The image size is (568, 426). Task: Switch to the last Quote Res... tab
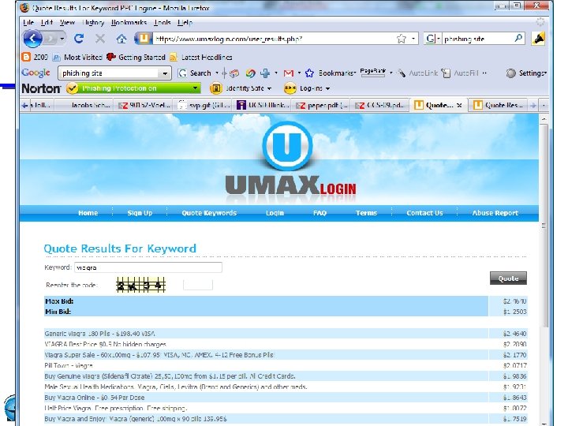point(498,106)
